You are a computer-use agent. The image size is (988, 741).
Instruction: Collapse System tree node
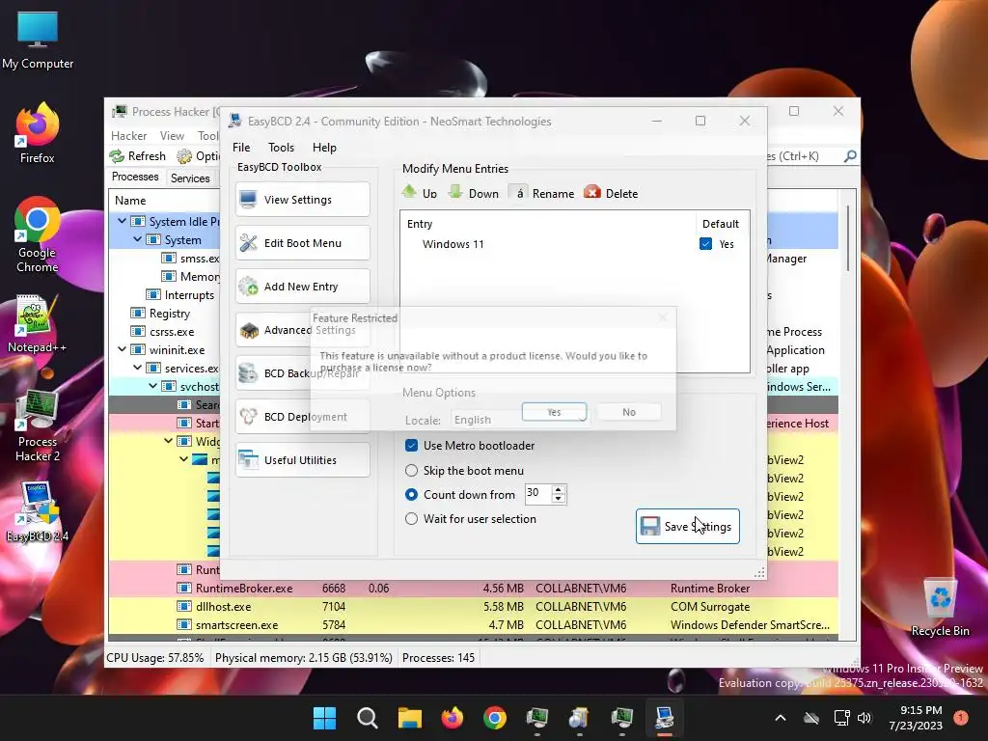click(137, 239)
